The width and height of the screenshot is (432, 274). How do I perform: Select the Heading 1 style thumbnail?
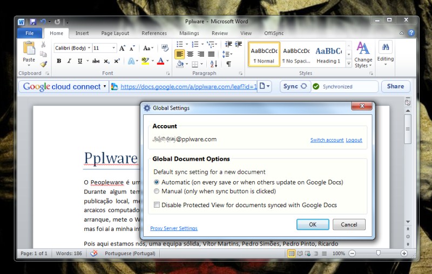coord(329,54)
